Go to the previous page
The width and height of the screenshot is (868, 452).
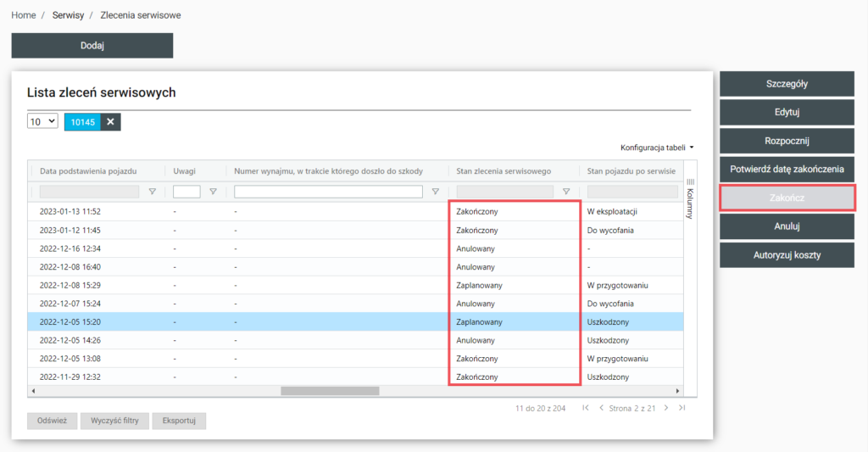[x=602, y=408]
